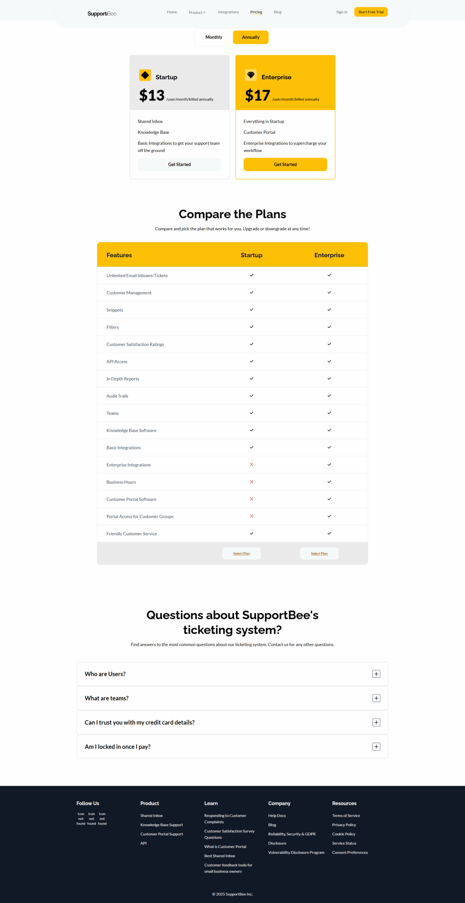
Task: Click the Startup plan diamond icon
Action: click(145, 75)
